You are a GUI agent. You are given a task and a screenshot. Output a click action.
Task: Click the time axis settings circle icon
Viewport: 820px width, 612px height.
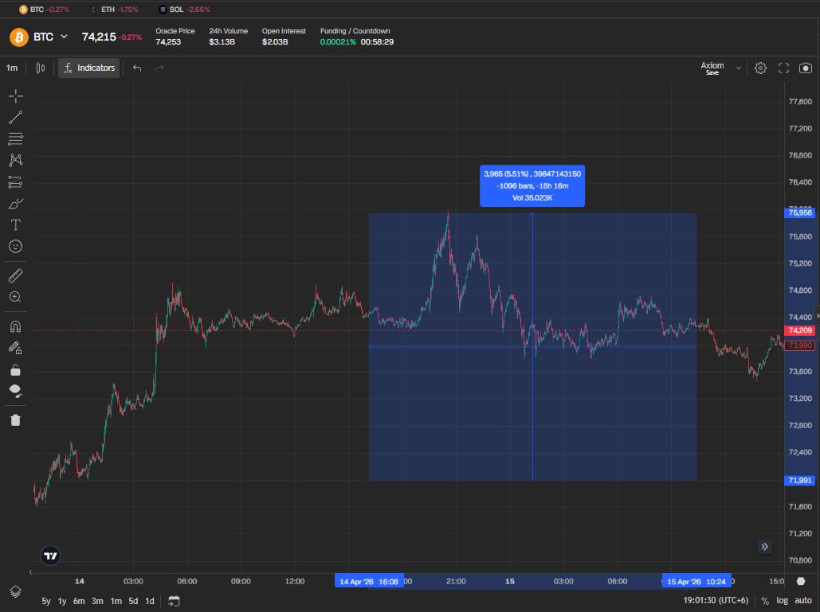coord(801,581)
